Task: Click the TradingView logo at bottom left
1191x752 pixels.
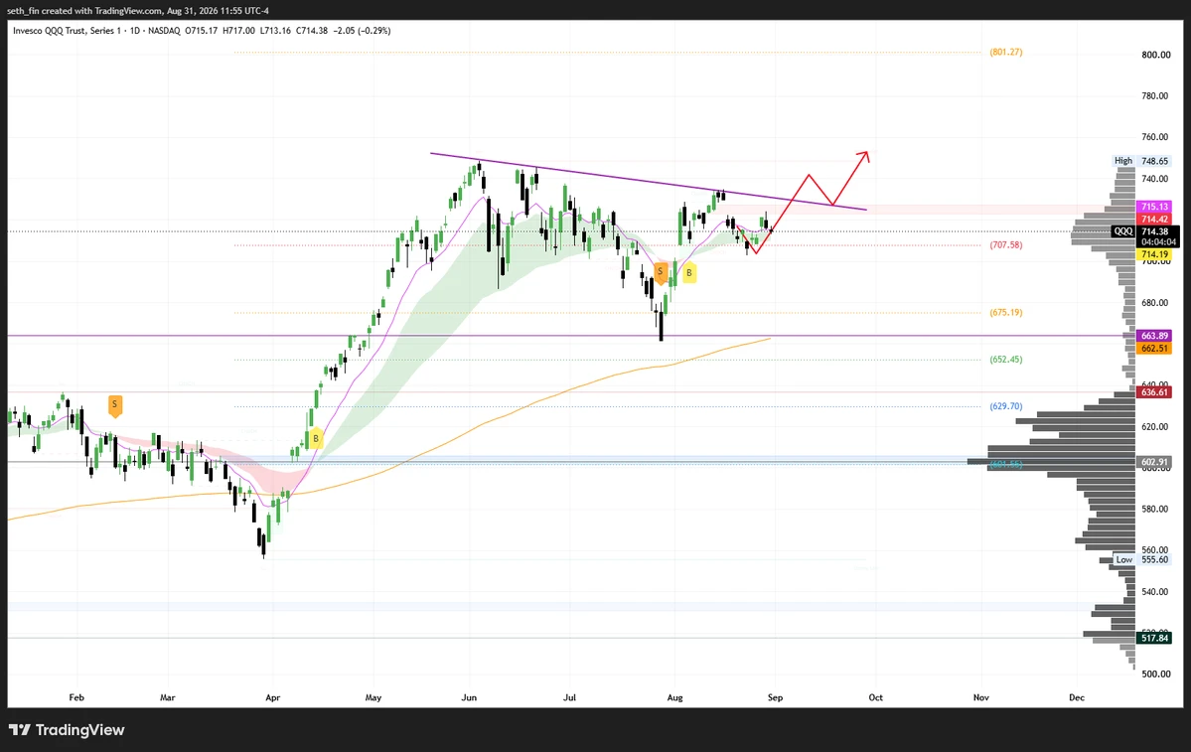Action: (x=67, y=730)
